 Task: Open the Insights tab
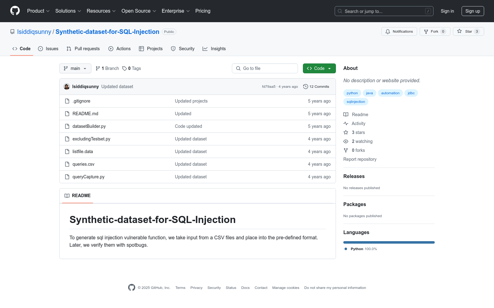214,49
